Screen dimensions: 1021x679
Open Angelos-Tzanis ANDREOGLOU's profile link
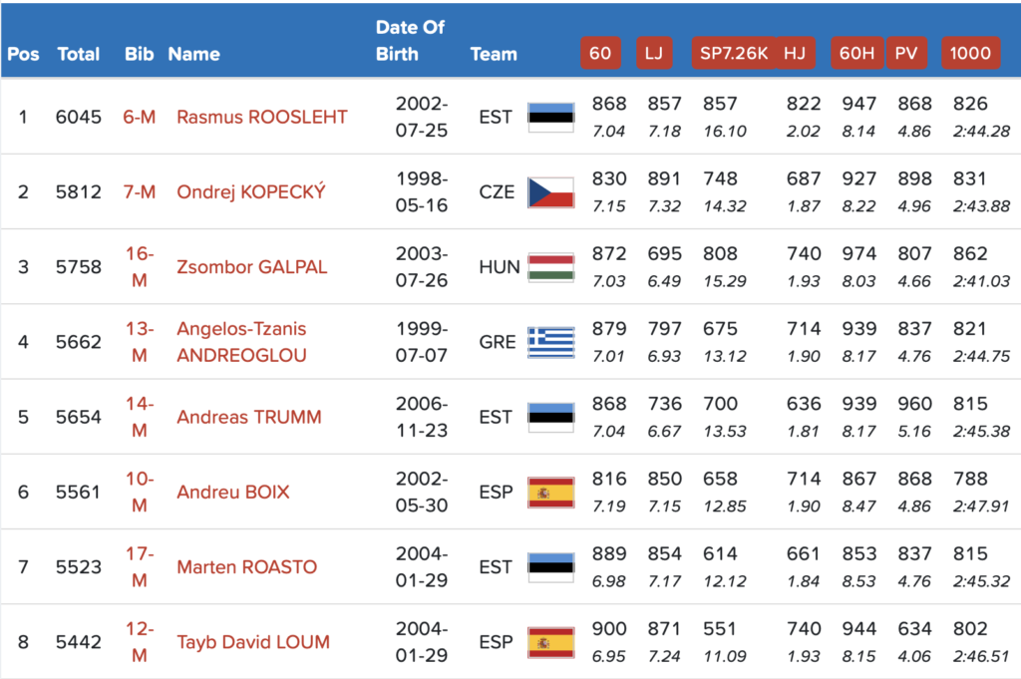pyautogui.click(x=241, y=342)
